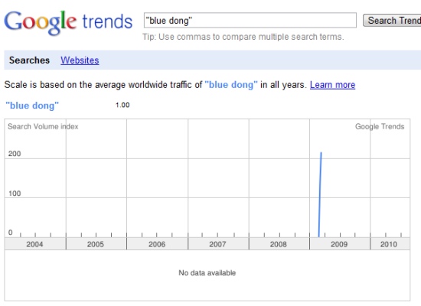
Task: Click the search terms input field
Action: coord(250,20)
